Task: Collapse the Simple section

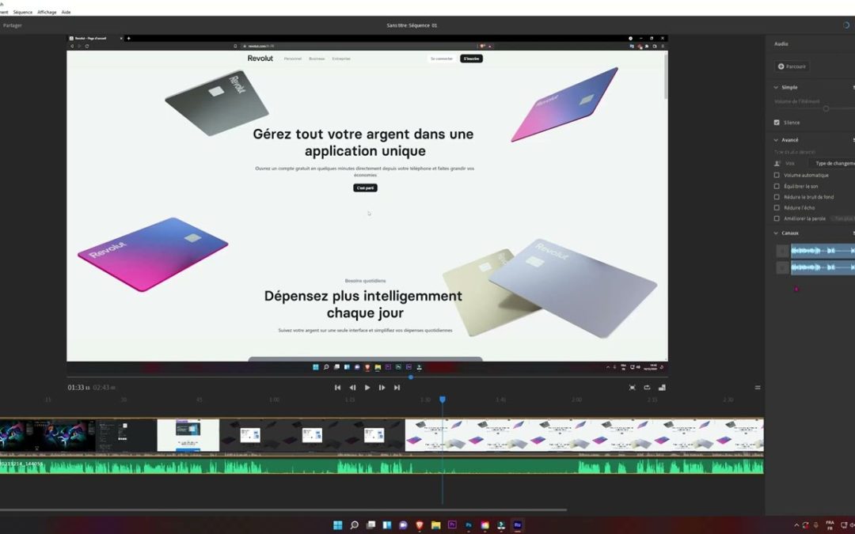Action: click(776, 87)
